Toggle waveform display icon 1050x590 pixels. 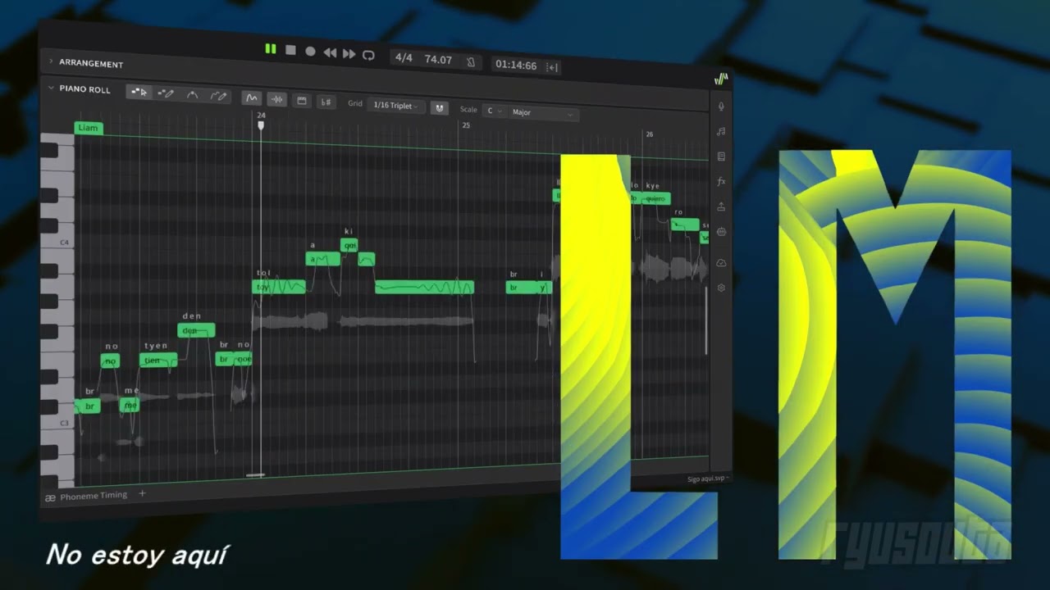tap(276, 100)
